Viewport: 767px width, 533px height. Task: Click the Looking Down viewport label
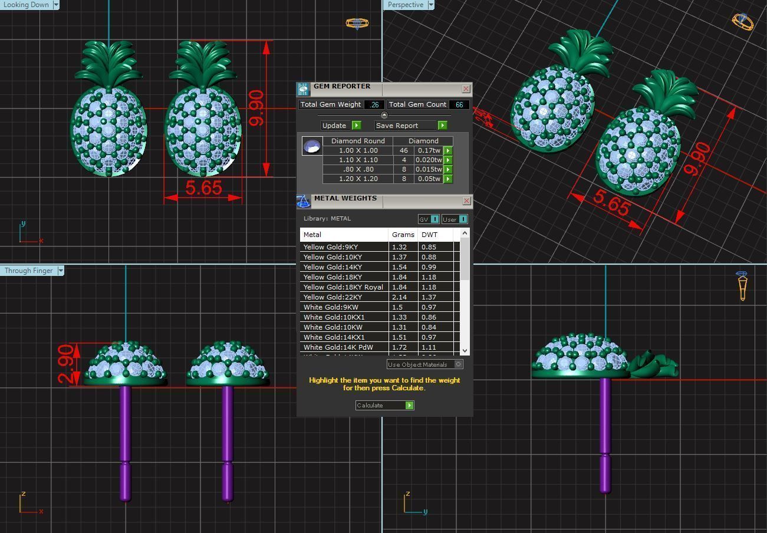click(26, 5)
